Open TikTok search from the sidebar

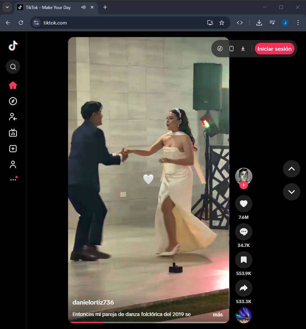coord(13,67)
